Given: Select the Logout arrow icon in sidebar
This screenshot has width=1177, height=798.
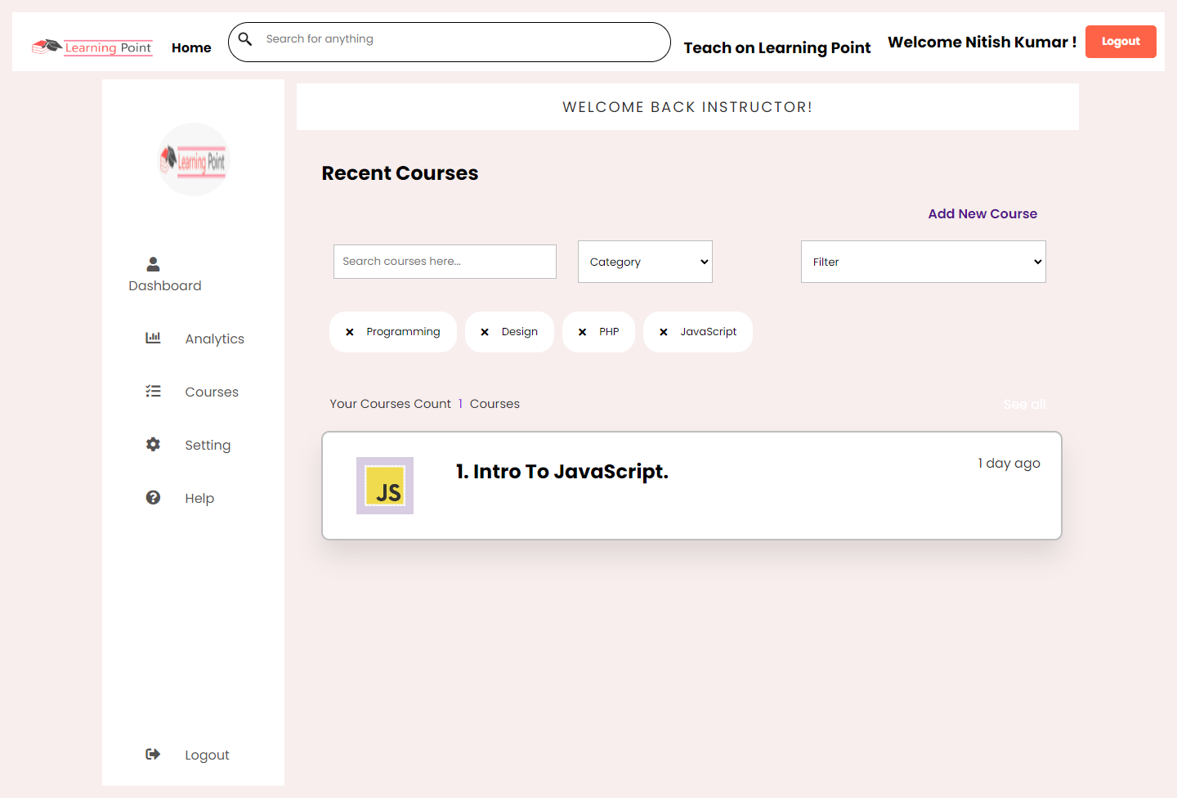Looking at the screenshot, I should pos(153,754).
